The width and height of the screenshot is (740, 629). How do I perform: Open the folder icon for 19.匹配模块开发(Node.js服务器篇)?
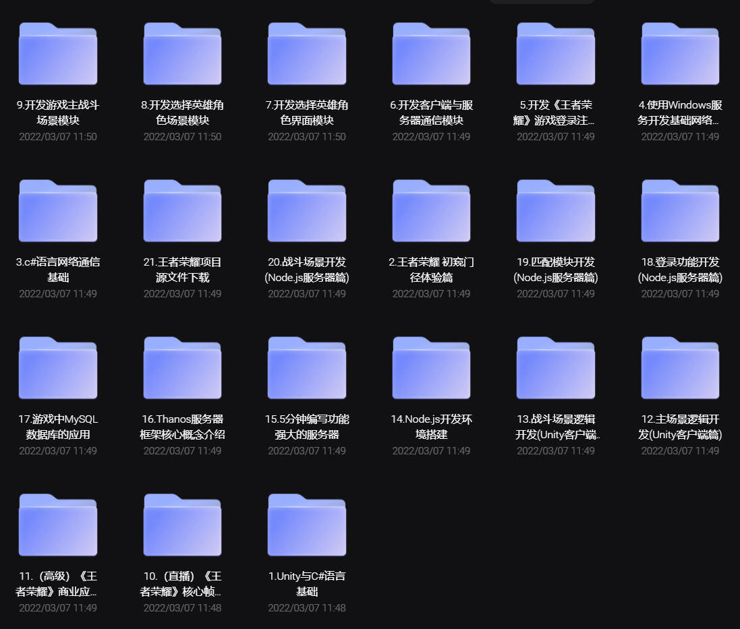coord(556,211)
